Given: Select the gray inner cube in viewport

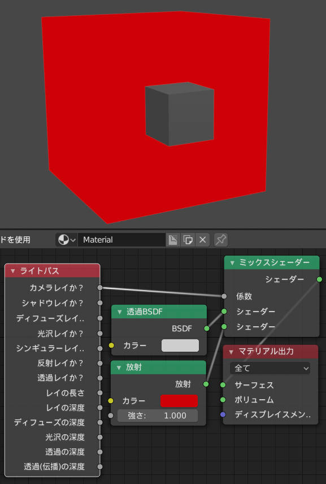Looking at the screenshot, I should coord(180,114).
